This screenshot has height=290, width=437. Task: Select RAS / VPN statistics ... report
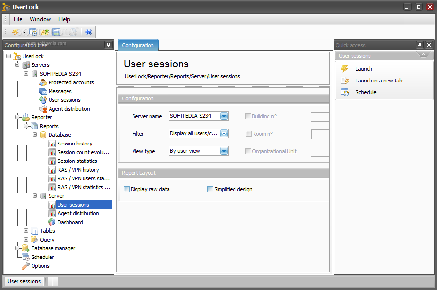coord(84,187)
